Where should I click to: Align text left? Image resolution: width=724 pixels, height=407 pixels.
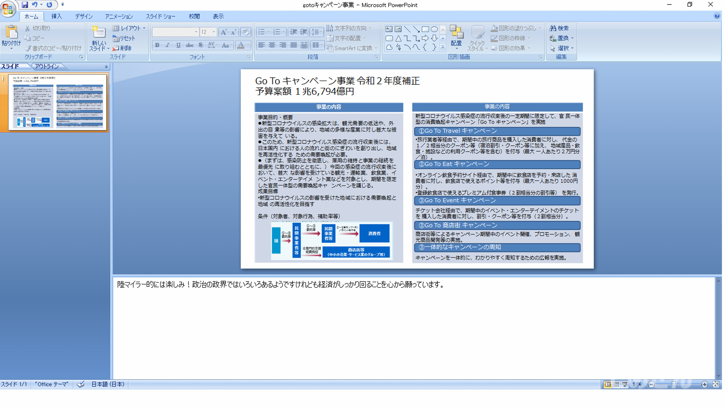(x=261, y=45)
